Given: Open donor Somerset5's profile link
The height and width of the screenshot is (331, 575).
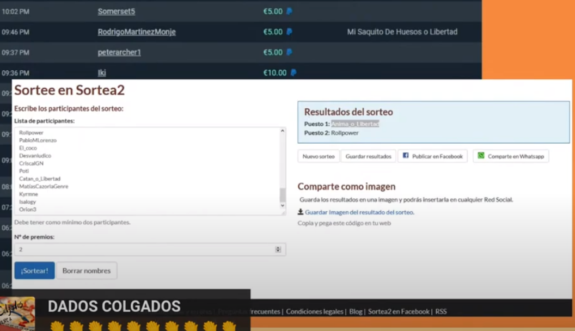Looking at the screenshot, I should point(116,11).
